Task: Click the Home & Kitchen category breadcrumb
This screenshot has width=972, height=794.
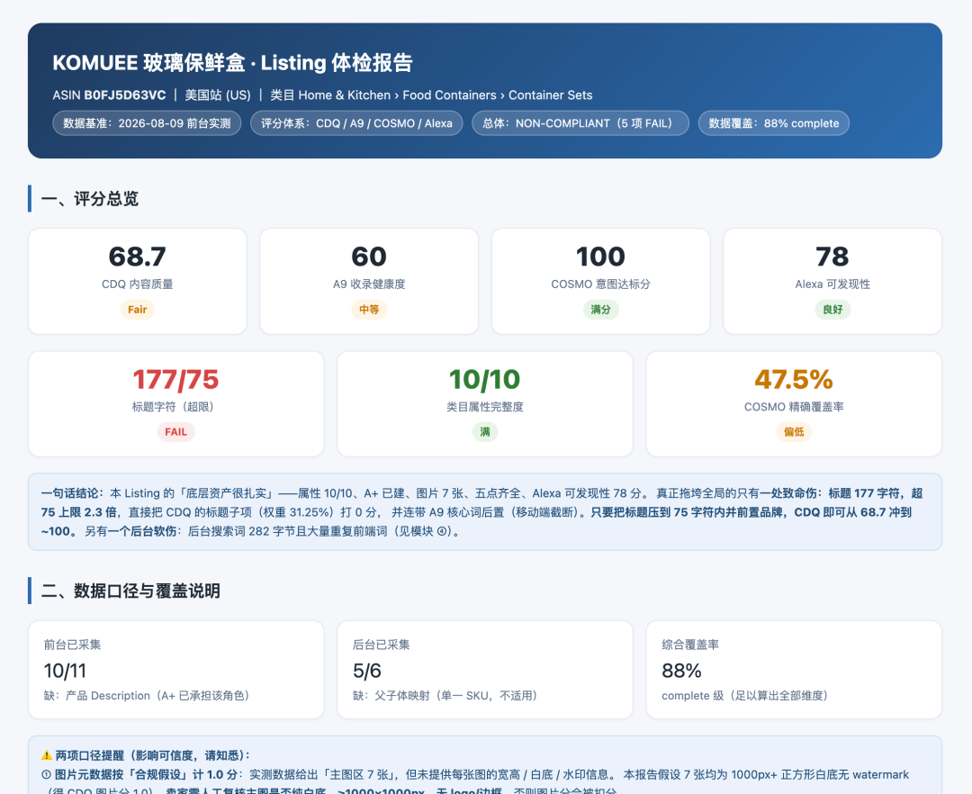Action: click(x=344, y=95)
